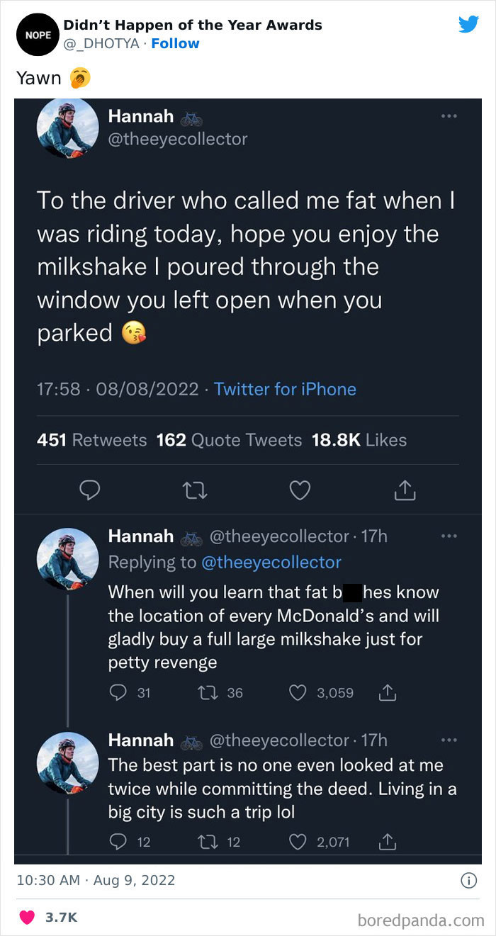Reply to Hannah's milkshake tweet

(90, 490)
